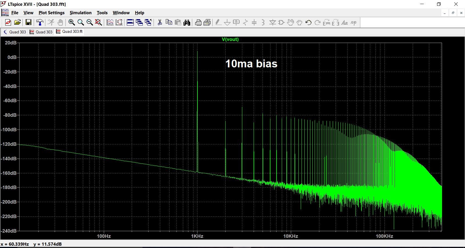Switch to the Quad 303 waveform tab
465x248 pixels.
click(x=41, y=32)
